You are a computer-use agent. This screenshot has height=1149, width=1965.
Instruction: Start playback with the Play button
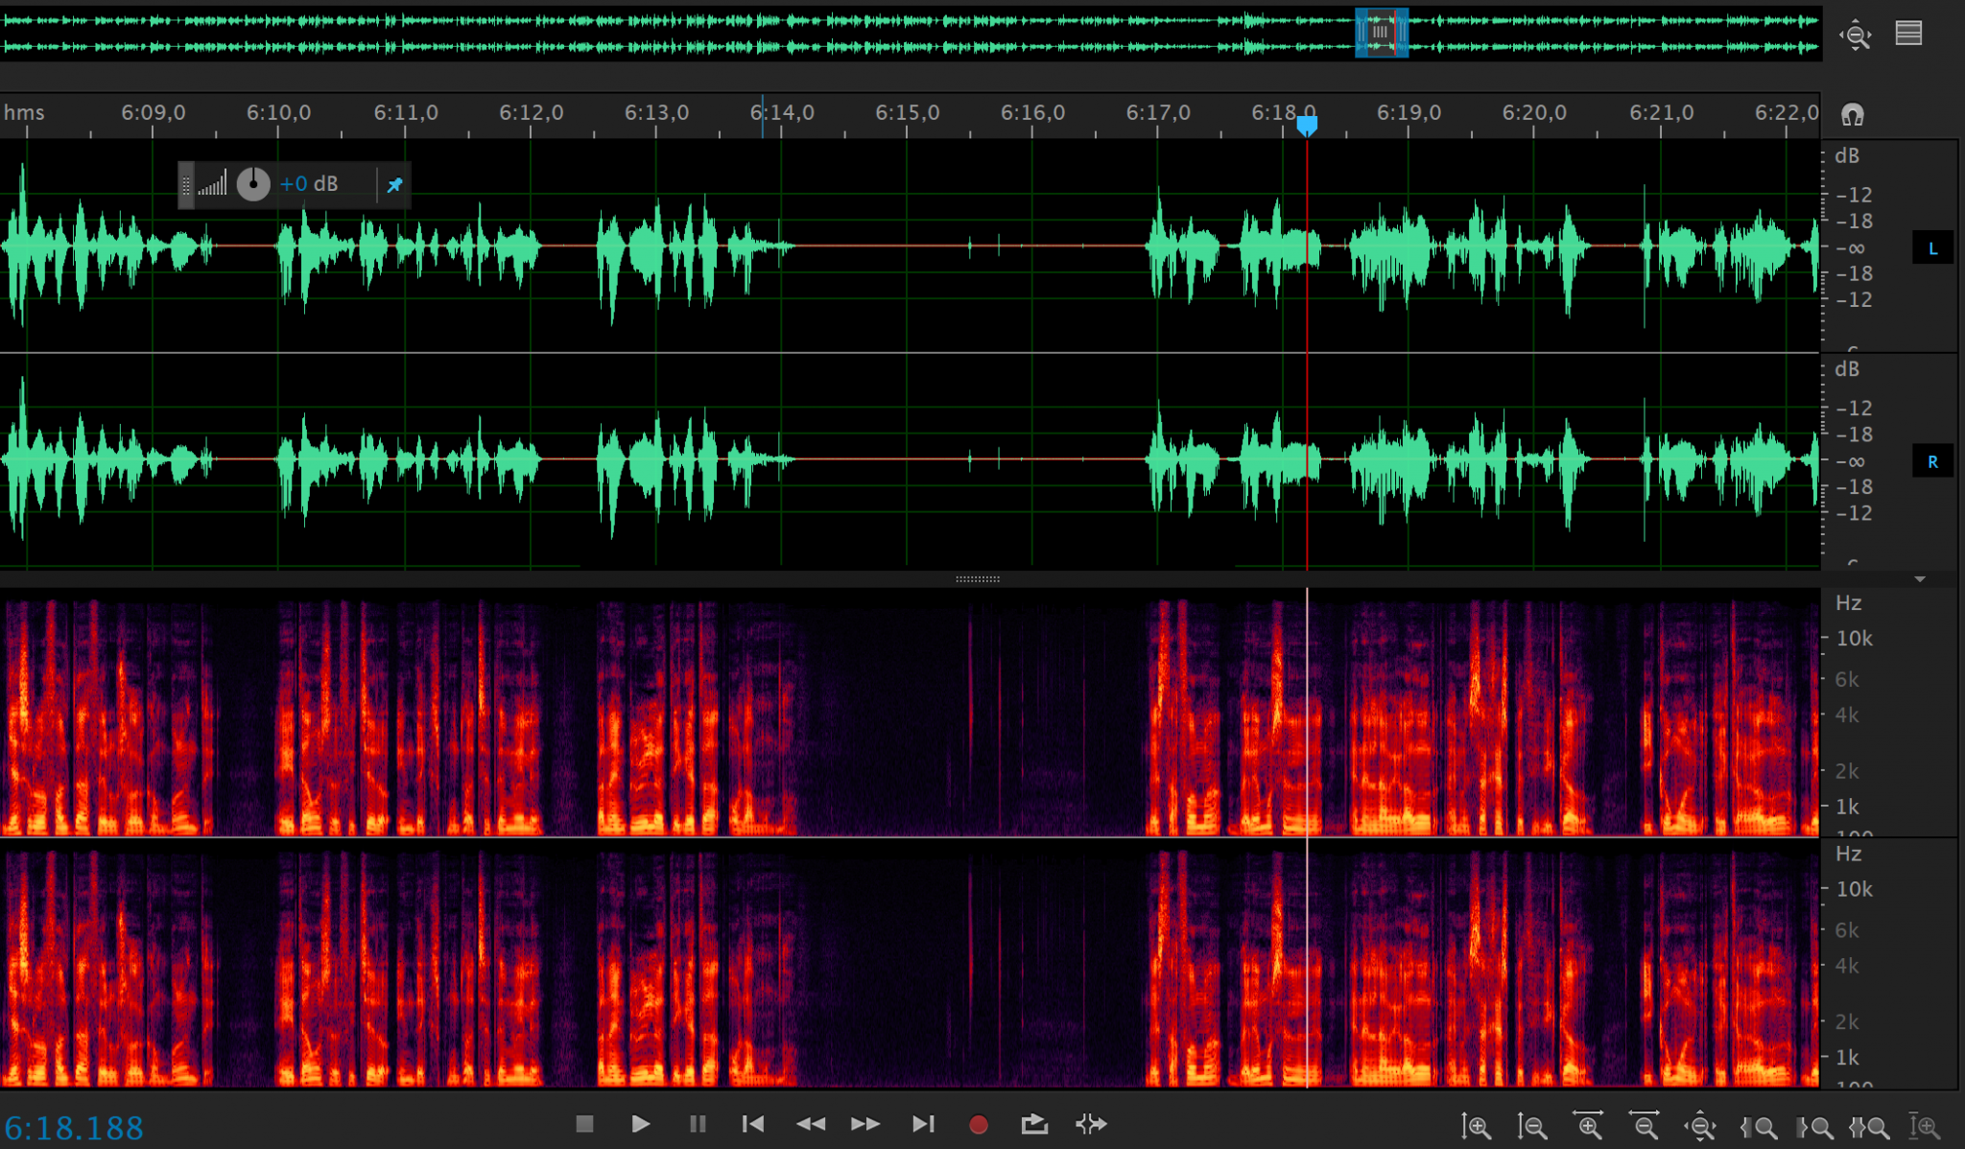coord(640,1124)
